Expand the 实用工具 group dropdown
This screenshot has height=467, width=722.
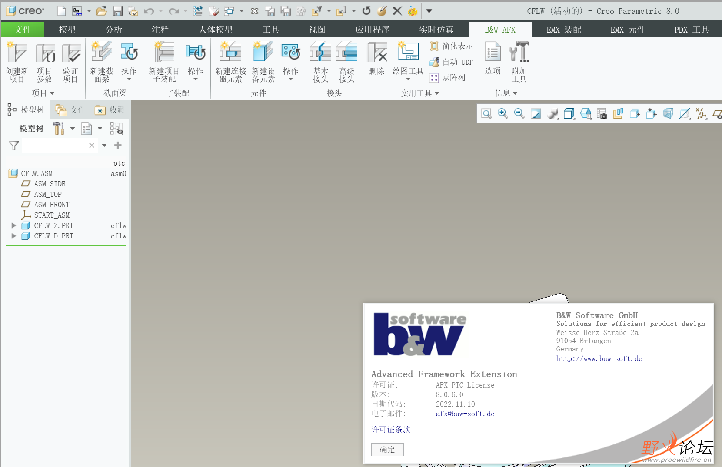point(420,93)
